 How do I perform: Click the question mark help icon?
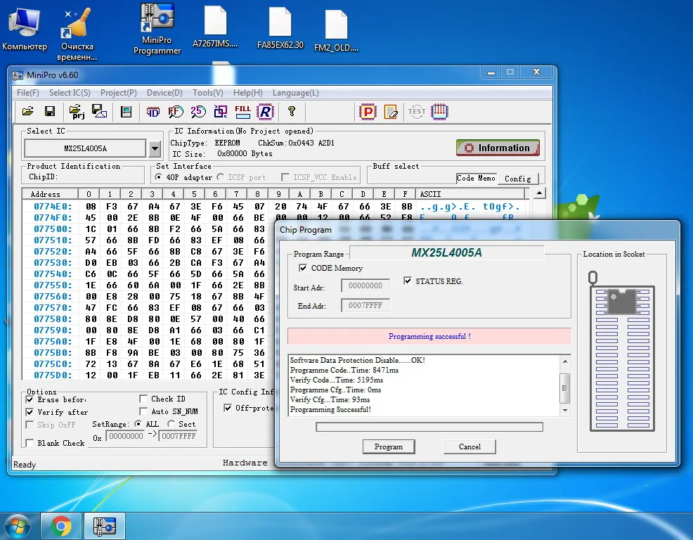292,111
